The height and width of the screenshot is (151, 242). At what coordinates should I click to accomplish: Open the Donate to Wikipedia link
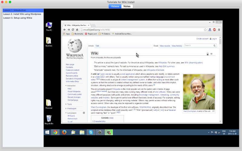tap(74, 79)
